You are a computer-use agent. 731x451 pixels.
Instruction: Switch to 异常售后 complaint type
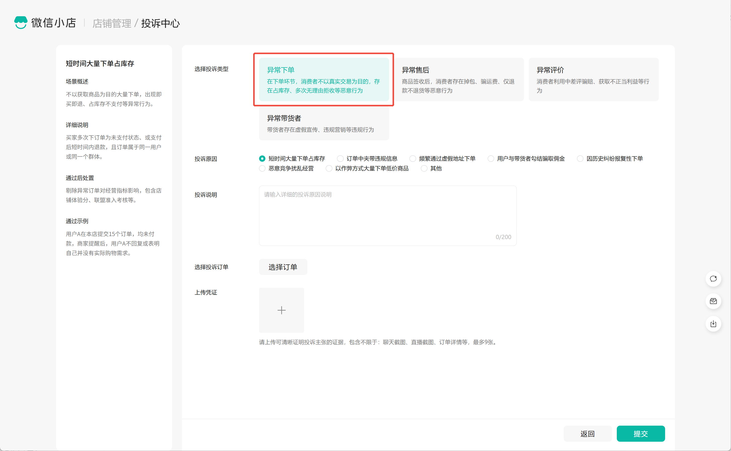[459, 79]
